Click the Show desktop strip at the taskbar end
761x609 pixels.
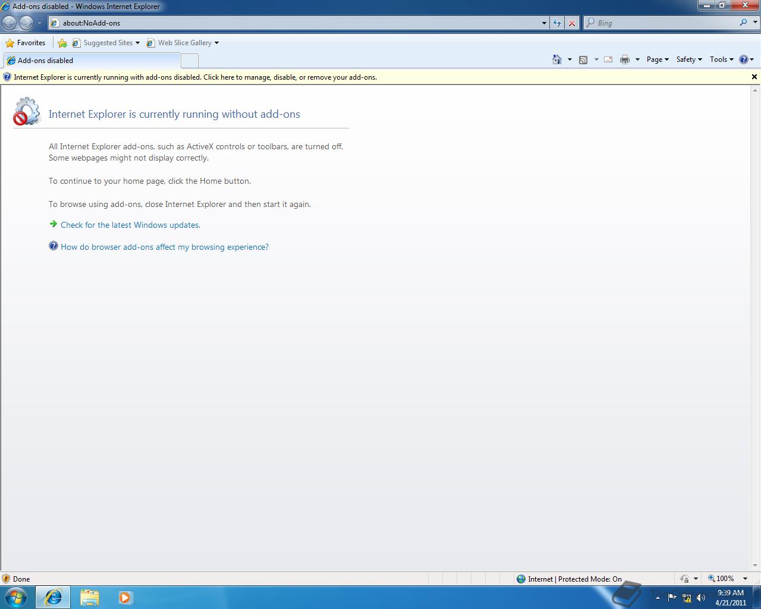coord(756,598)
